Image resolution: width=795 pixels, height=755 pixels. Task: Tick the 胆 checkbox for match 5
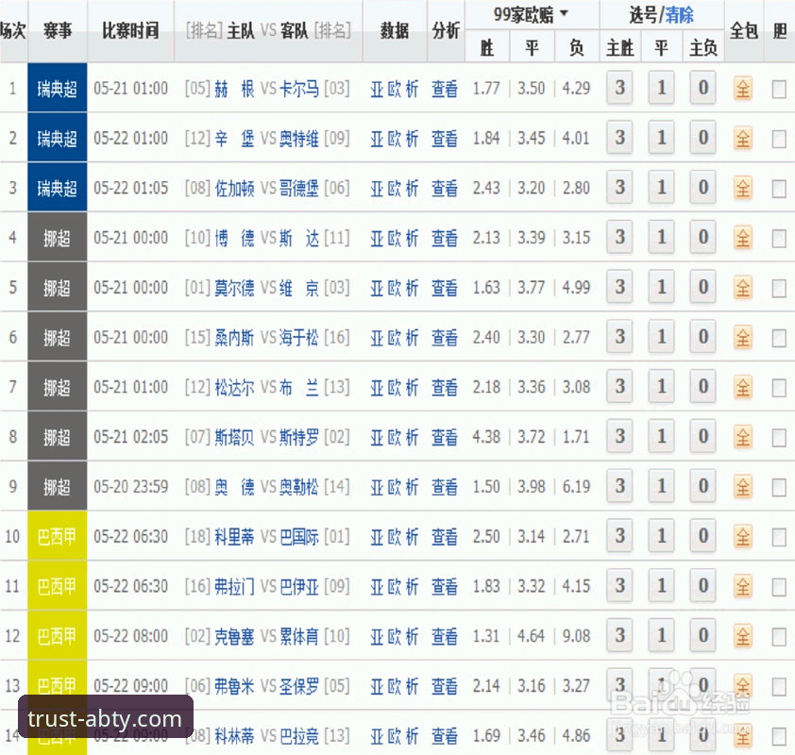point(779,289)
